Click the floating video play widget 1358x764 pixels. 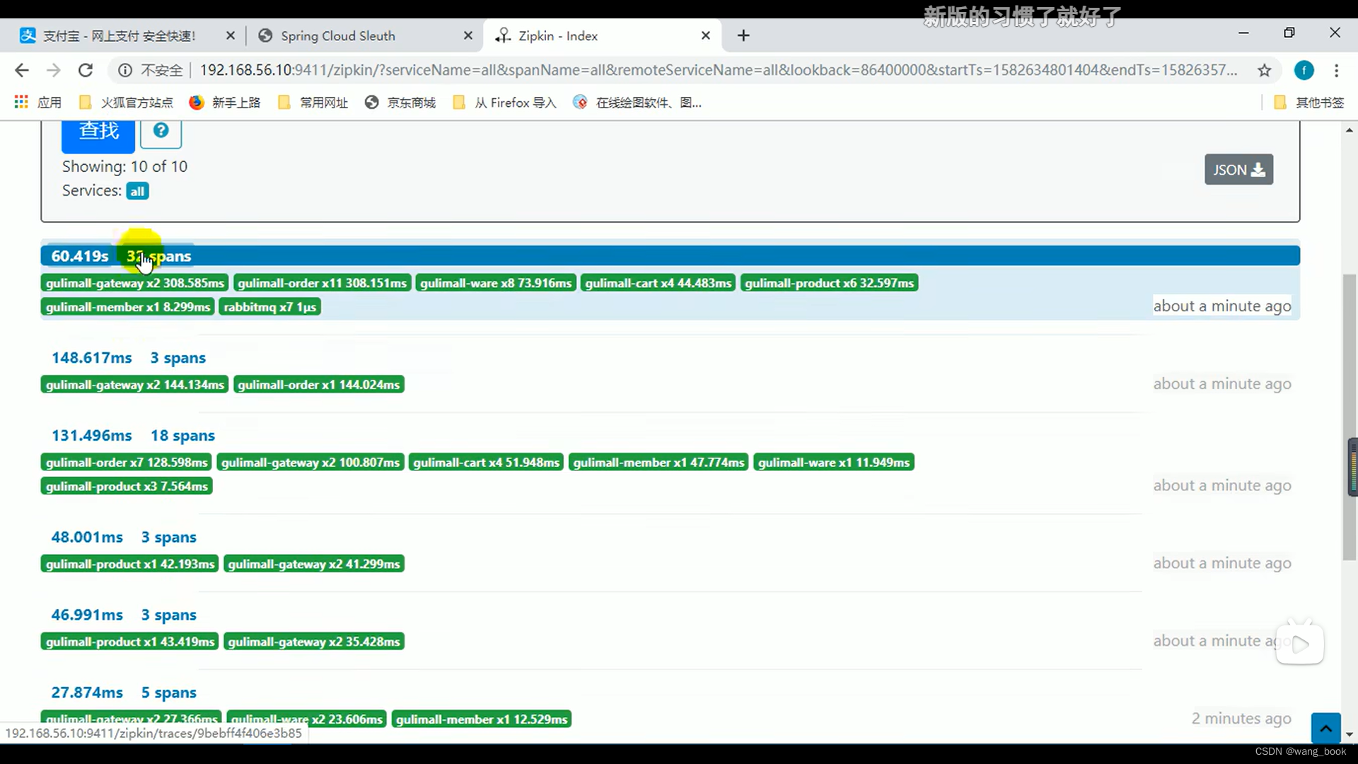pos(1300,644)
